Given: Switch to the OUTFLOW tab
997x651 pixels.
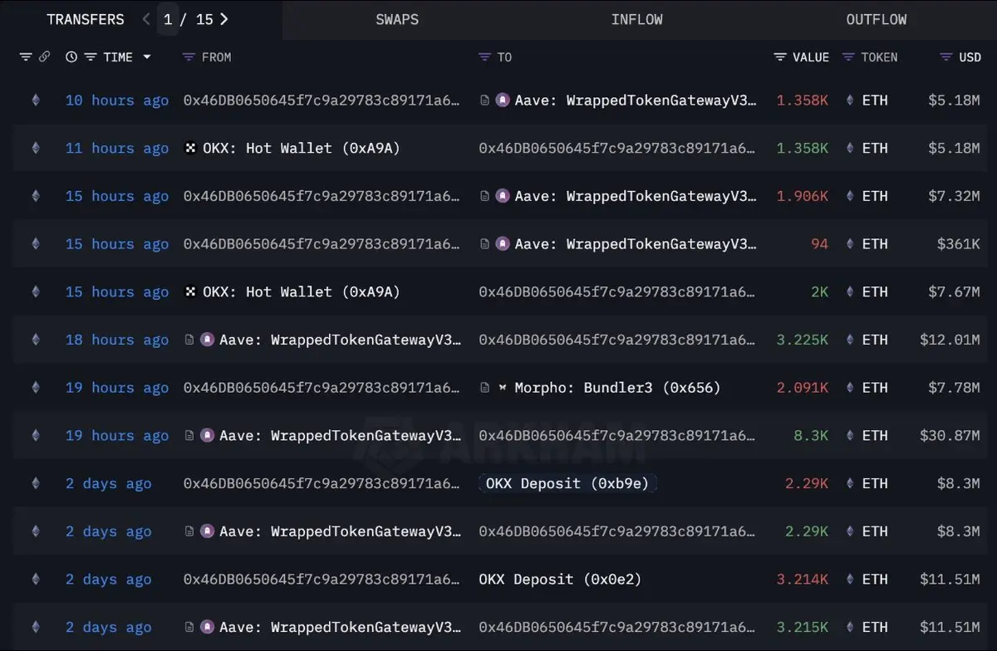Looking at the screenshot, I should [877, 19].
